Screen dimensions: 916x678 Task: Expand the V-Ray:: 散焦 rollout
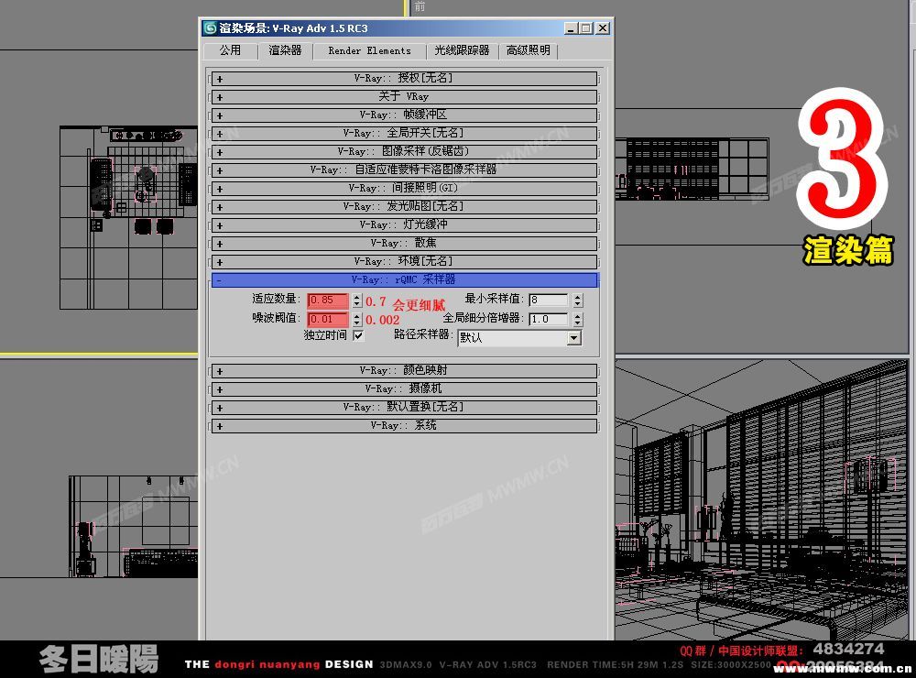click(x=404, y=243)
